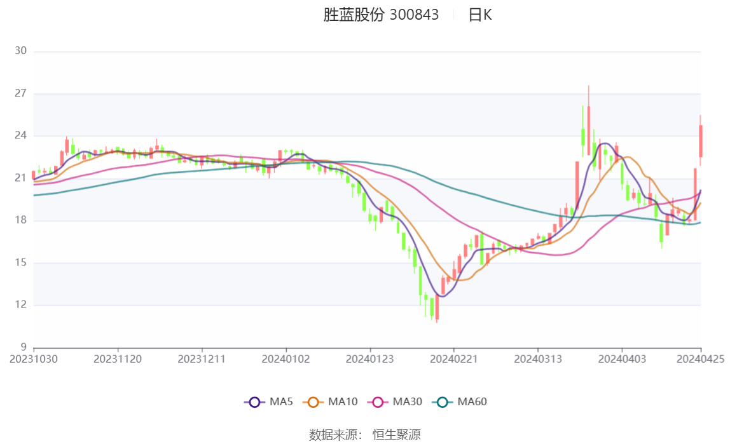Toggle the MA10 legend line
This screenshot has height=444, width=730.
tap(330, 401)
